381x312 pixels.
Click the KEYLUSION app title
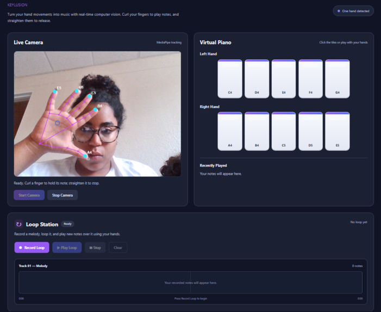[17, 5]
